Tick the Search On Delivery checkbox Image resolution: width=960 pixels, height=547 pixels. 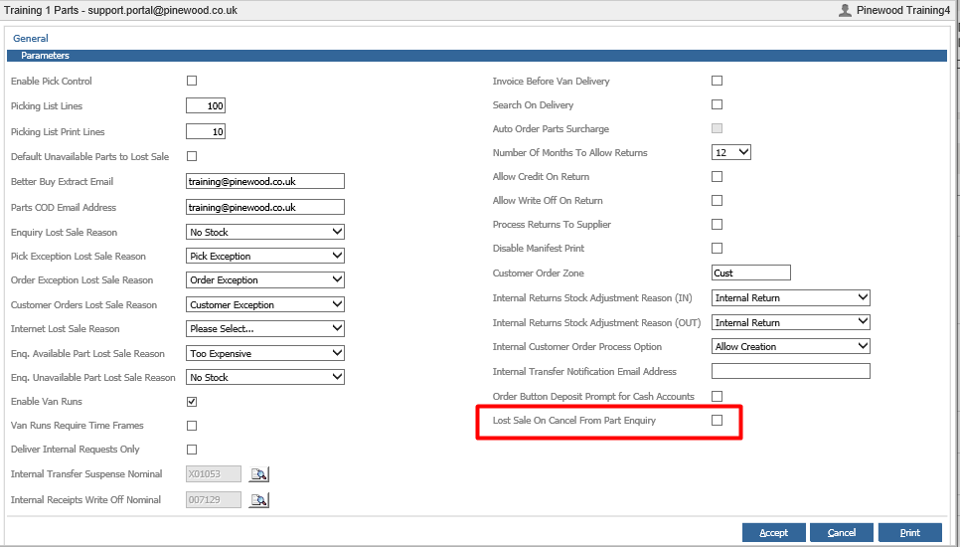click(x=717, y=104)
